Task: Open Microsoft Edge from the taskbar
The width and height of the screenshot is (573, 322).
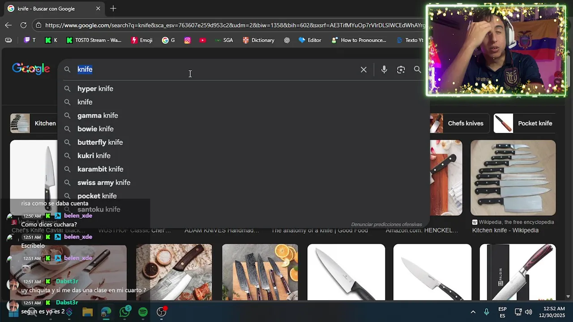Action: [x=106, y=312]
